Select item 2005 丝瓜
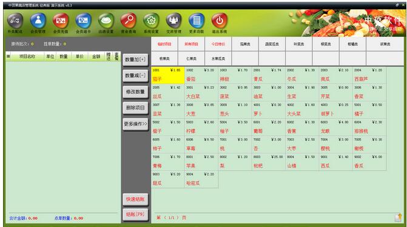Image resolution: width=407 pixels, height=227 pixels. coord(167,93)
